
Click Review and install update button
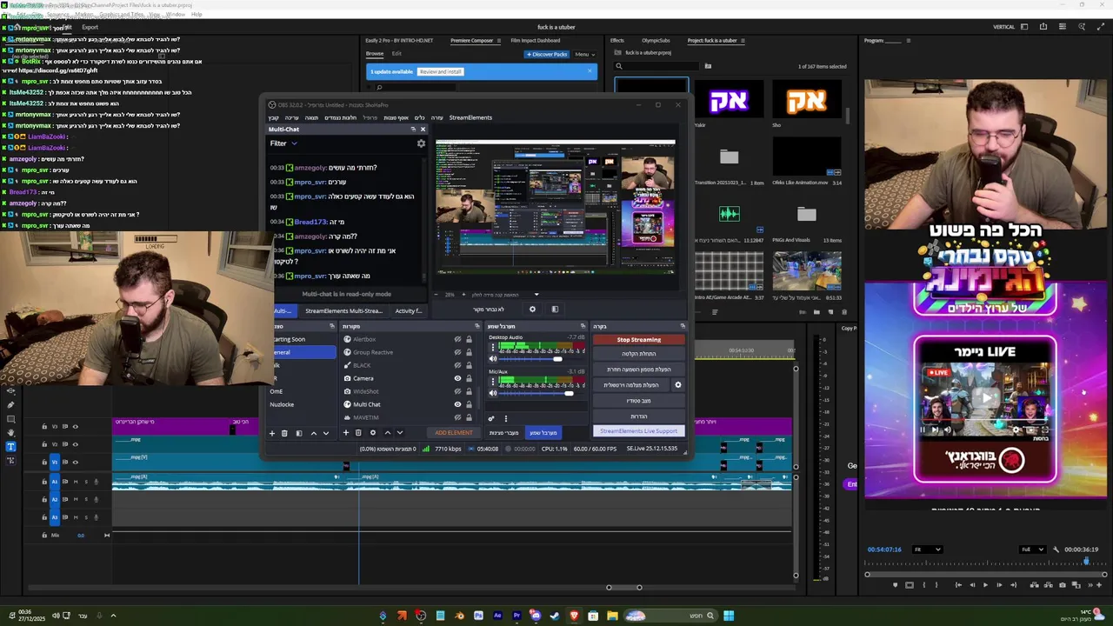[440, 71]
